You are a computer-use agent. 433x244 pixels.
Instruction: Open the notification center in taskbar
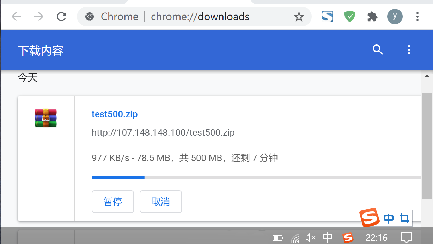(407, 238)
